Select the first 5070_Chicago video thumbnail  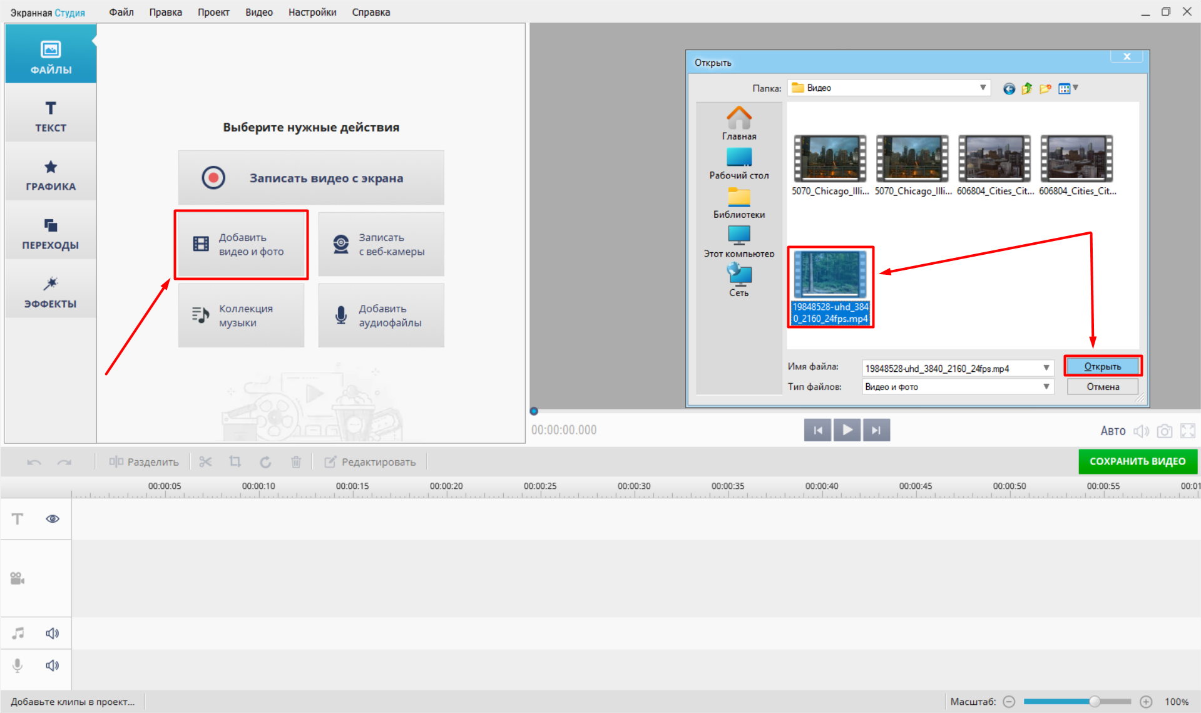[x=830, y=159]
